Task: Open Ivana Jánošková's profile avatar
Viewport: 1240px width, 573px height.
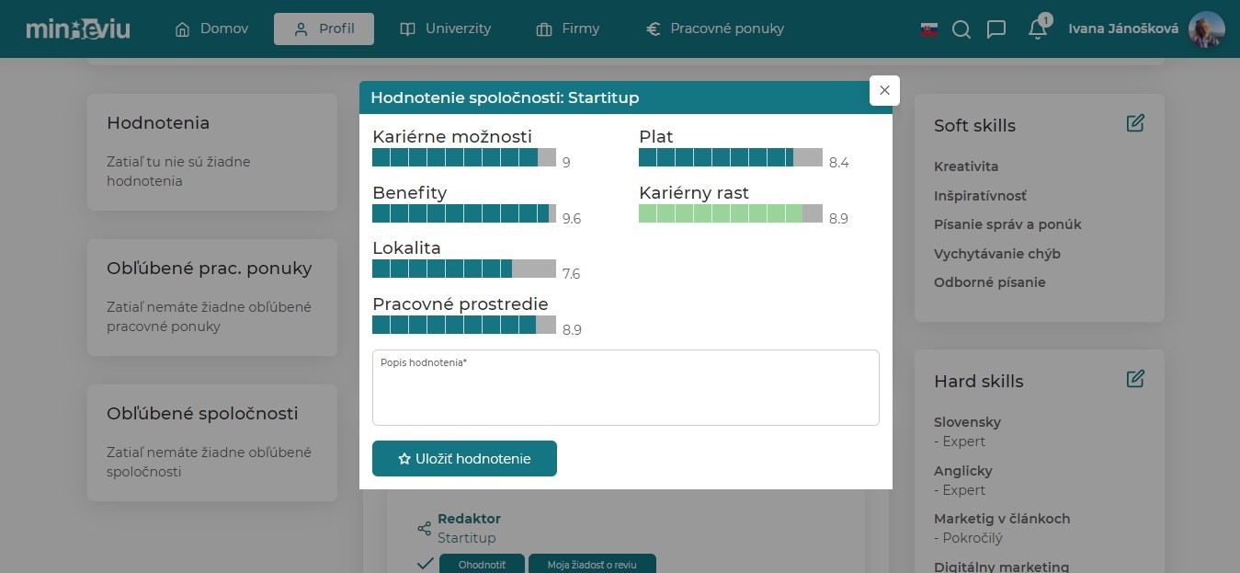Action: click(1206, 29)
